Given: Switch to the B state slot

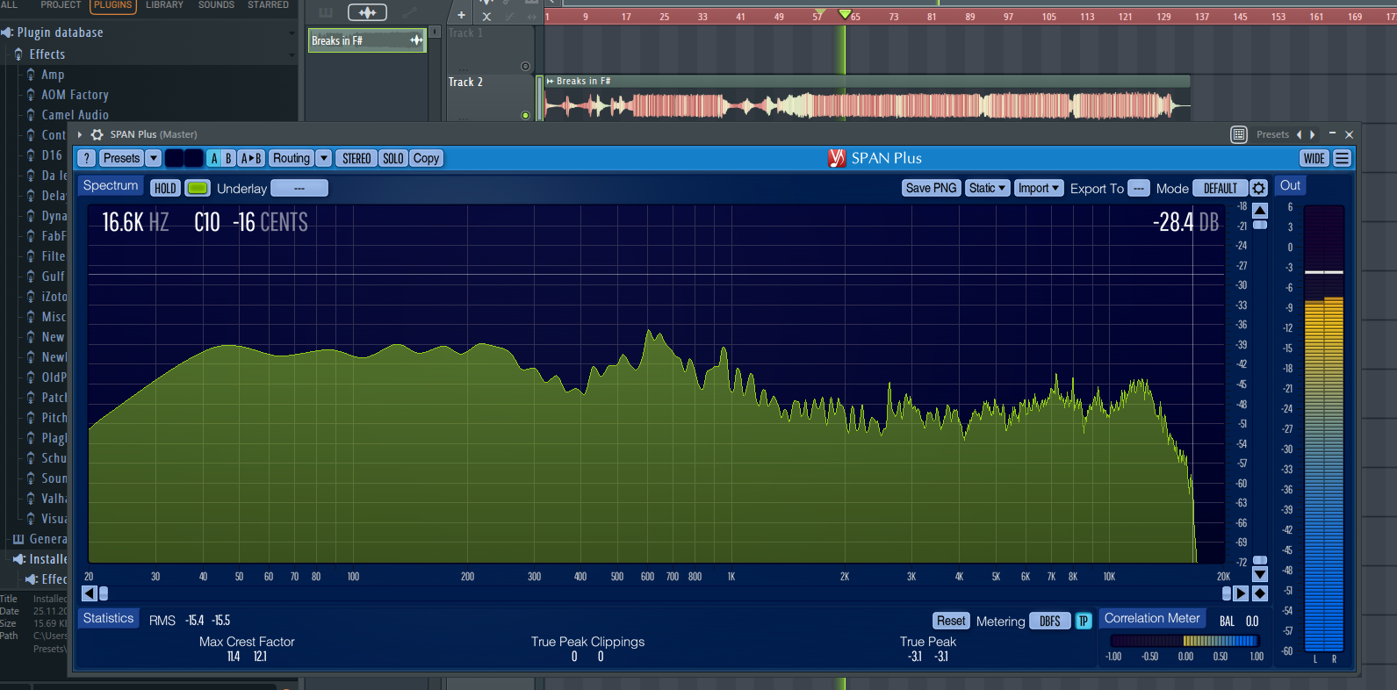Looking at the screenshot, I should click(x=228, y=158).
